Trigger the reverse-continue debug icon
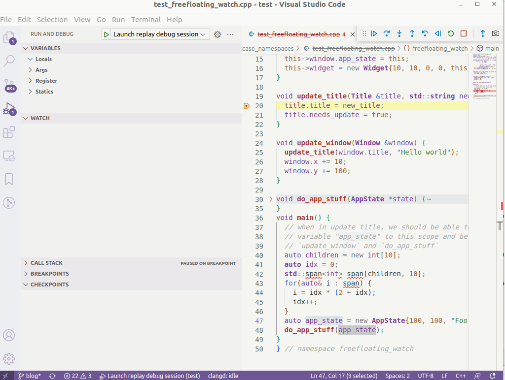Viewport: 505px width, 380px height. [437, 33]
